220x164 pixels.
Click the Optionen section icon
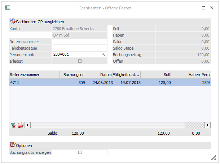pos(13,145)
